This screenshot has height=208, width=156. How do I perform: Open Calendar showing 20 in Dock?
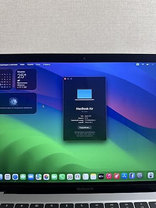pos(70,177)
